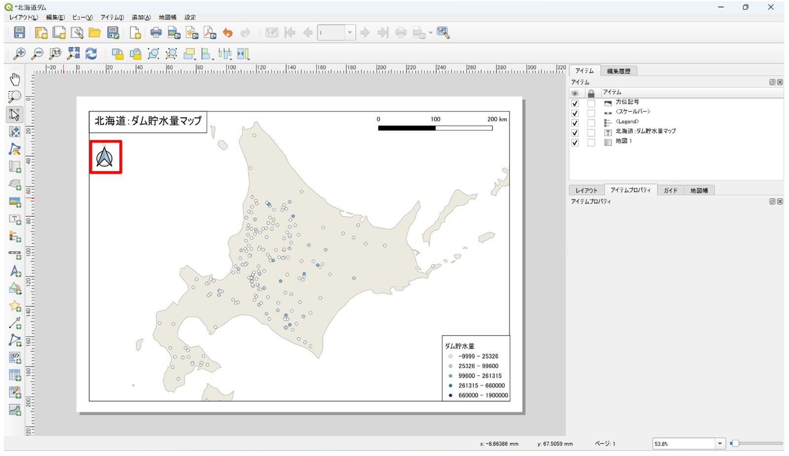Select 地図 1 in the items list

[x=623, y=141]
